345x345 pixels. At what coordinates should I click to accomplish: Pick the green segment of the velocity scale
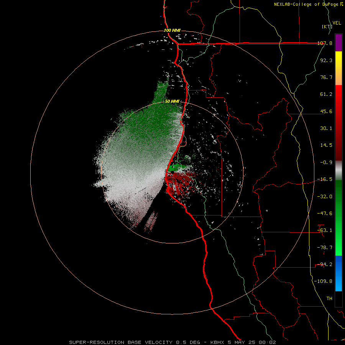click(338, 218)
